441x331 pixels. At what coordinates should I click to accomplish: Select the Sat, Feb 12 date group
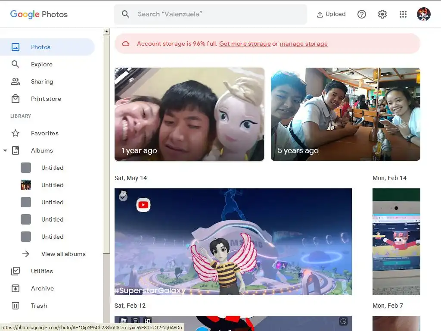click(130, 306)
